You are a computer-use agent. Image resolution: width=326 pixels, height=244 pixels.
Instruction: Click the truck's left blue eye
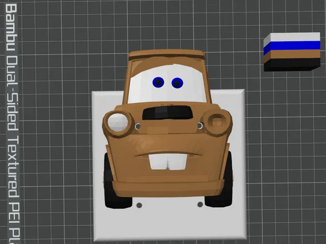pos(158,82)
